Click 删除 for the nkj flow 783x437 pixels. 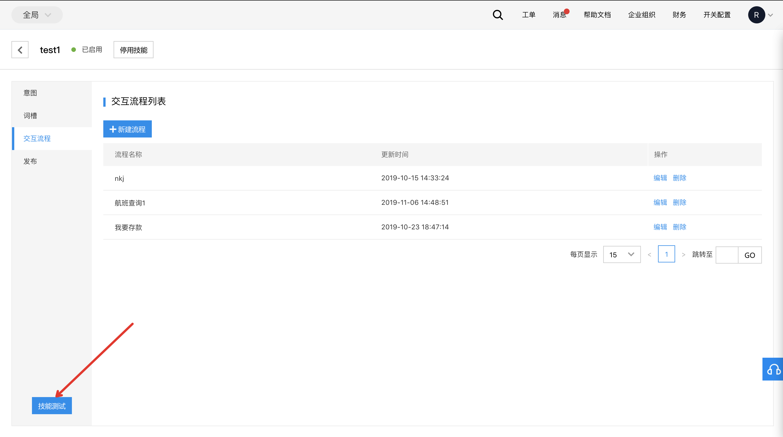pos(680,178)
